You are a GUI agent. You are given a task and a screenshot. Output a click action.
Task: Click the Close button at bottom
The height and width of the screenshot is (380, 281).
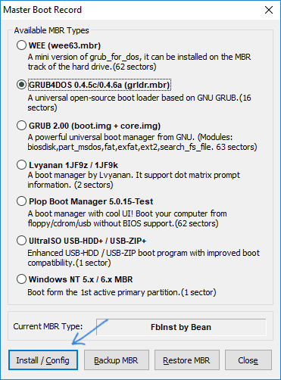248,360
